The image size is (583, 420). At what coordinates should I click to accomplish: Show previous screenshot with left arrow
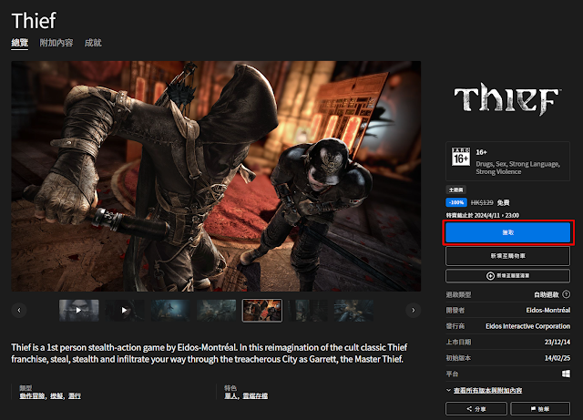[19, 310]
